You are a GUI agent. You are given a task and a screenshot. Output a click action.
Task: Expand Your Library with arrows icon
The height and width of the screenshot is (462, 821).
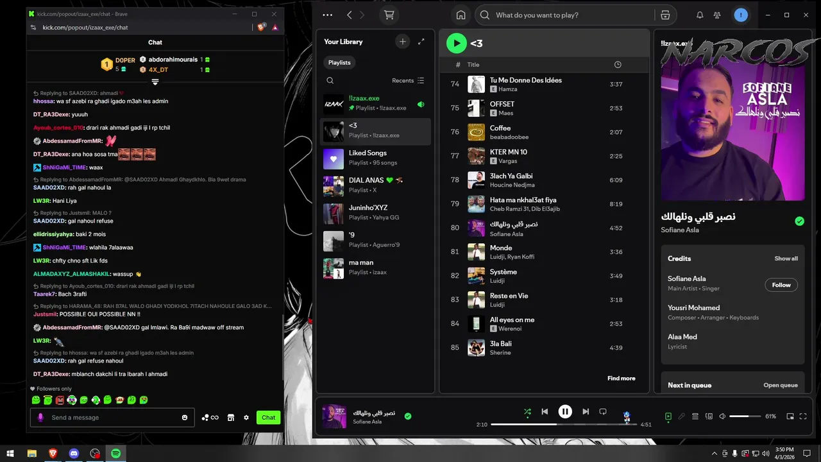[421, 42]
